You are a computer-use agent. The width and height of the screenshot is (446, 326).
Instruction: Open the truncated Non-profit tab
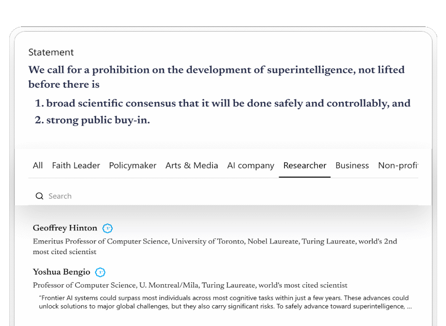coord(398,166)
